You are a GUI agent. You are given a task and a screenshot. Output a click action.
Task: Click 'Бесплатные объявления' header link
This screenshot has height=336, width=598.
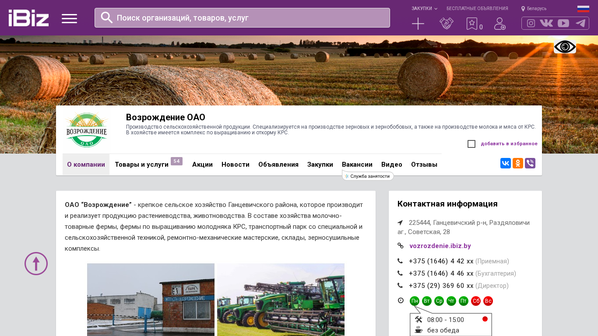pyautogui.click(x=477, y=9)
